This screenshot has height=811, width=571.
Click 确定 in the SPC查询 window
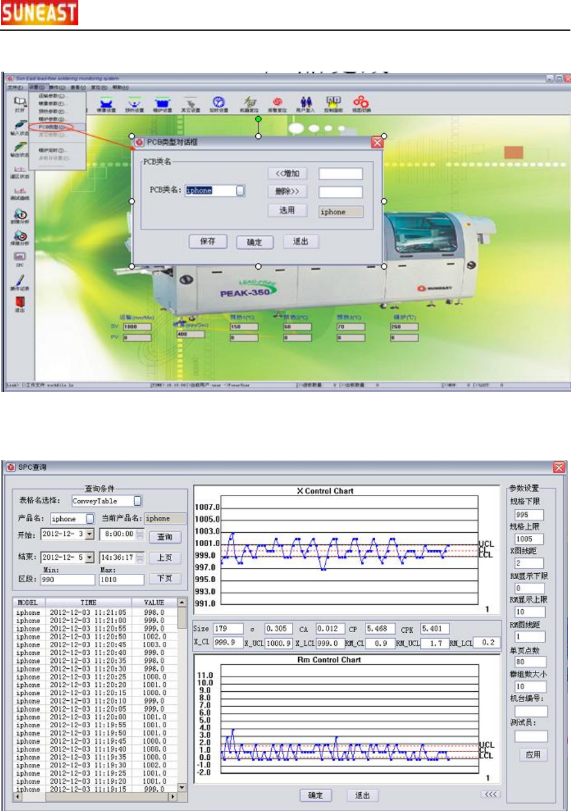pos(316,795)
